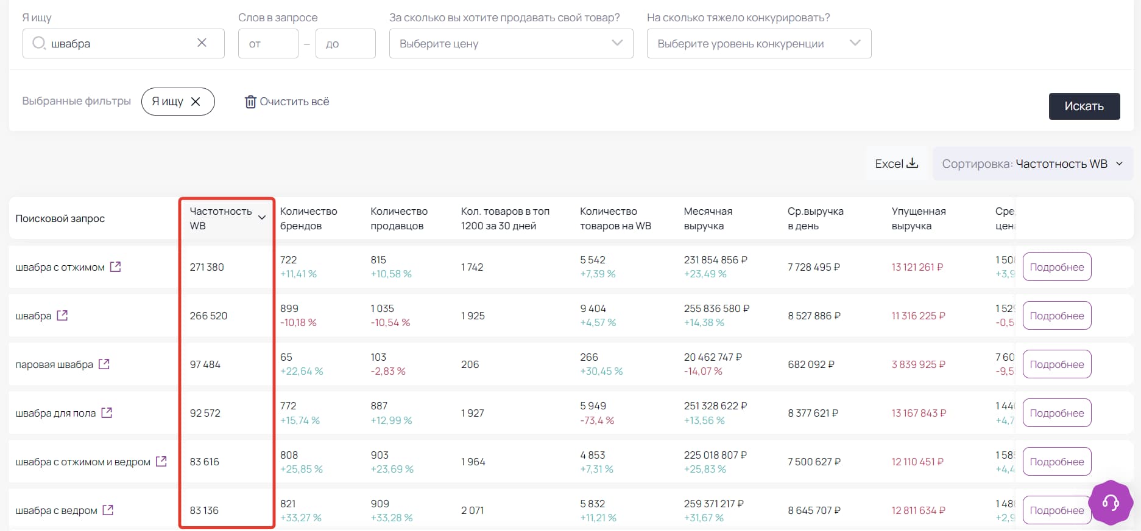1141x531 pixels.
Task: Click 'Подробнее' for 'швабра с отжимом' row
Action: [x=1057, y=267]
